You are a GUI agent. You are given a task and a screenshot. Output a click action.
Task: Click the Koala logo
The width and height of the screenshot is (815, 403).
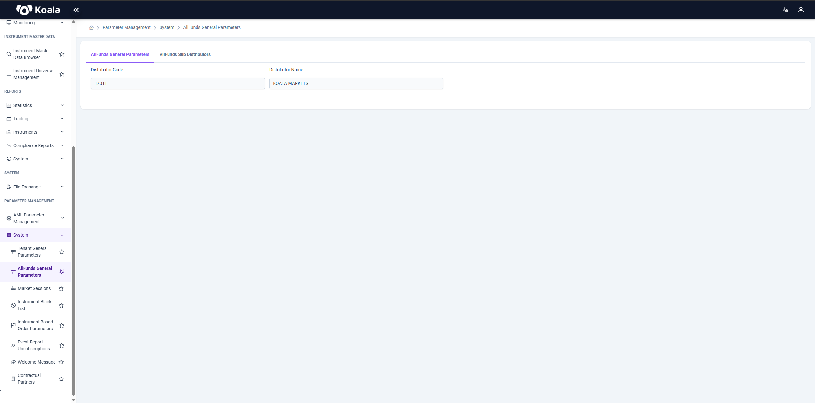coord(38,10)
